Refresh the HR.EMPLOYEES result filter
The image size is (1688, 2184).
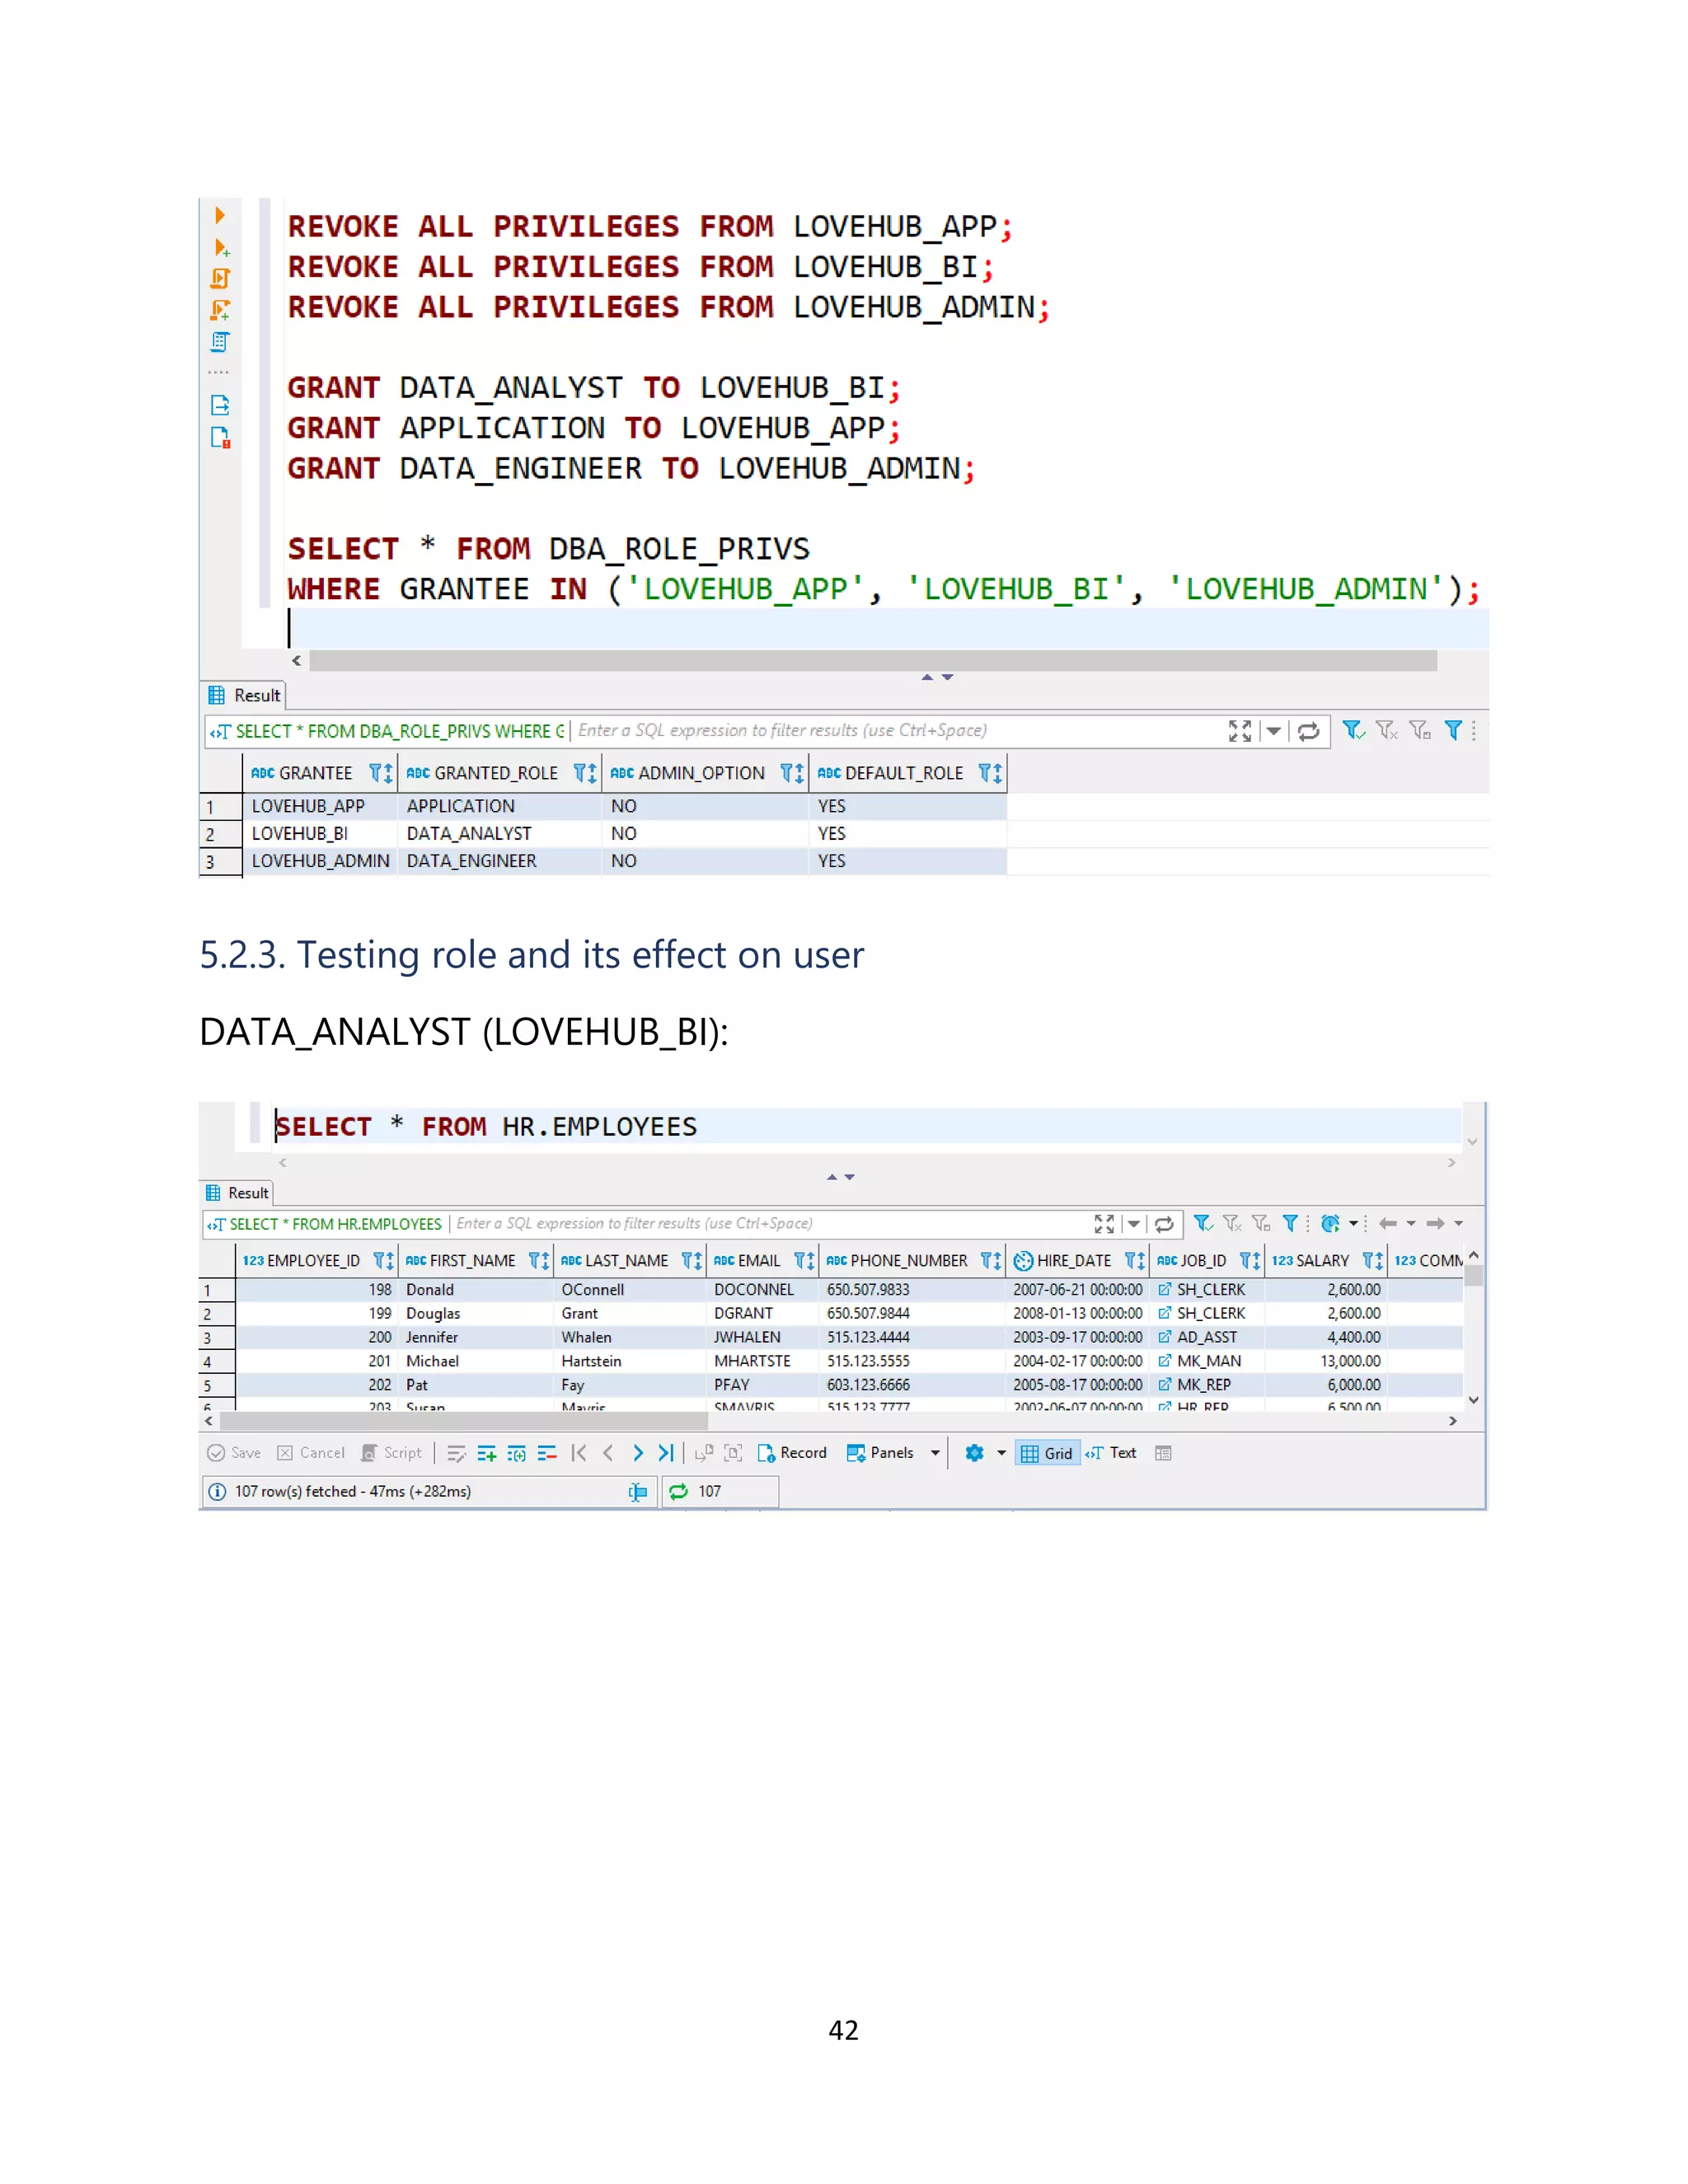point(1164,1223)
